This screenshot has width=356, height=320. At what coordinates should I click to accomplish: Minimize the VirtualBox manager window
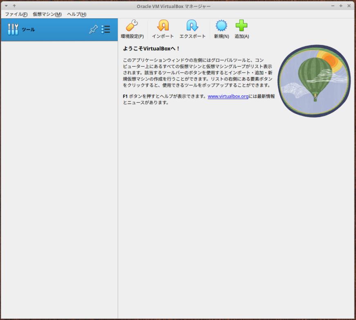(x=333, y=6)
